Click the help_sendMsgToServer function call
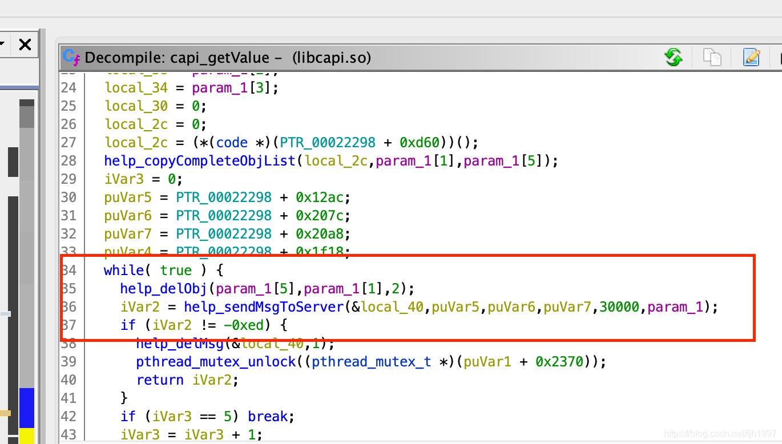The width and height of the screenshot is (782, 444). 264,307
